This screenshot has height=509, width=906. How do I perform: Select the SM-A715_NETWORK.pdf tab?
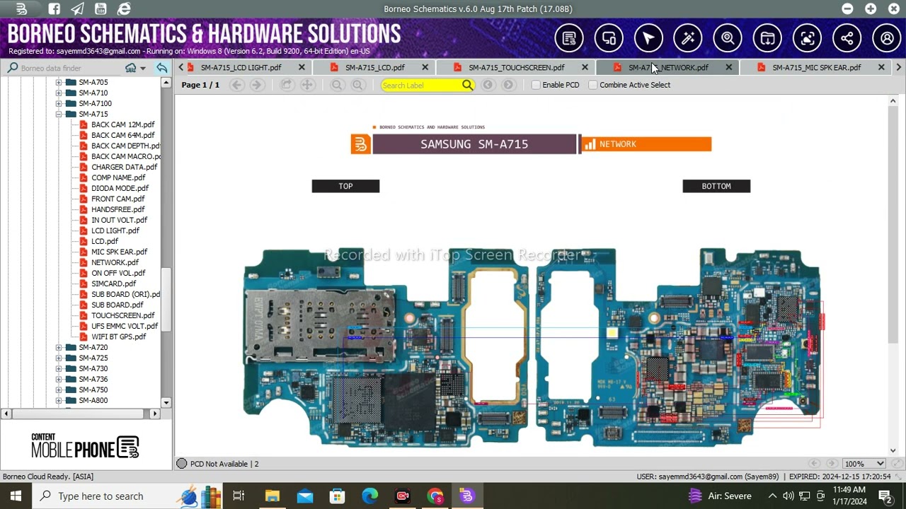click(x=668, y=68)
